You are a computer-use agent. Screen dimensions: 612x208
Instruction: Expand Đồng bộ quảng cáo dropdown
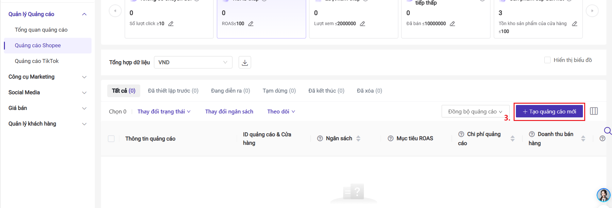(475, 111)
